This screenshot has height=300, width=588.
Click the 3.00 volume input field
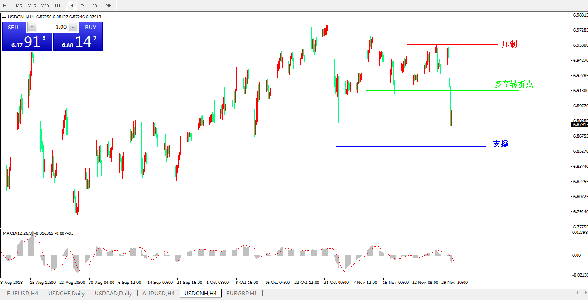pos(52,27)
